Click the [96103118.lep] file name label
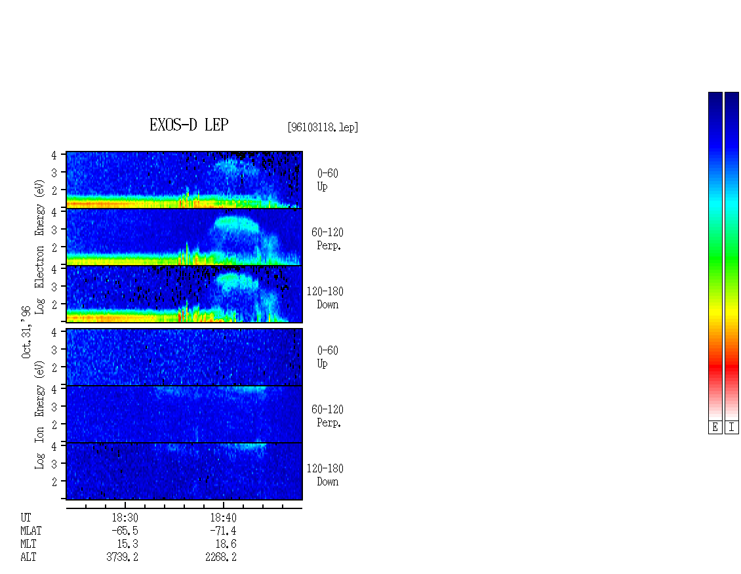The height and width of the screenshot is (574, 741). pyautogui.click(x=323, y=127)
